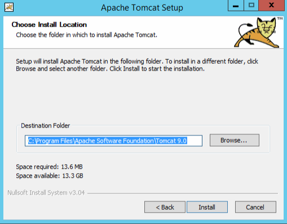Select the Space available: 13.3 GB text
The width and height of the screenshot is (287, 224).
point(50,175)
